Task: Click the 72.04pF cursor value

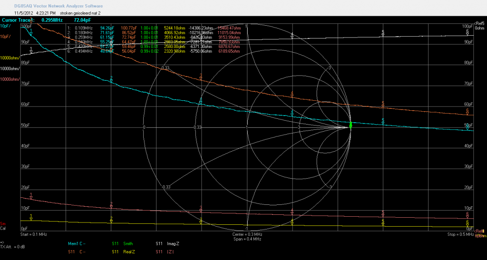Action: [83, 20]
